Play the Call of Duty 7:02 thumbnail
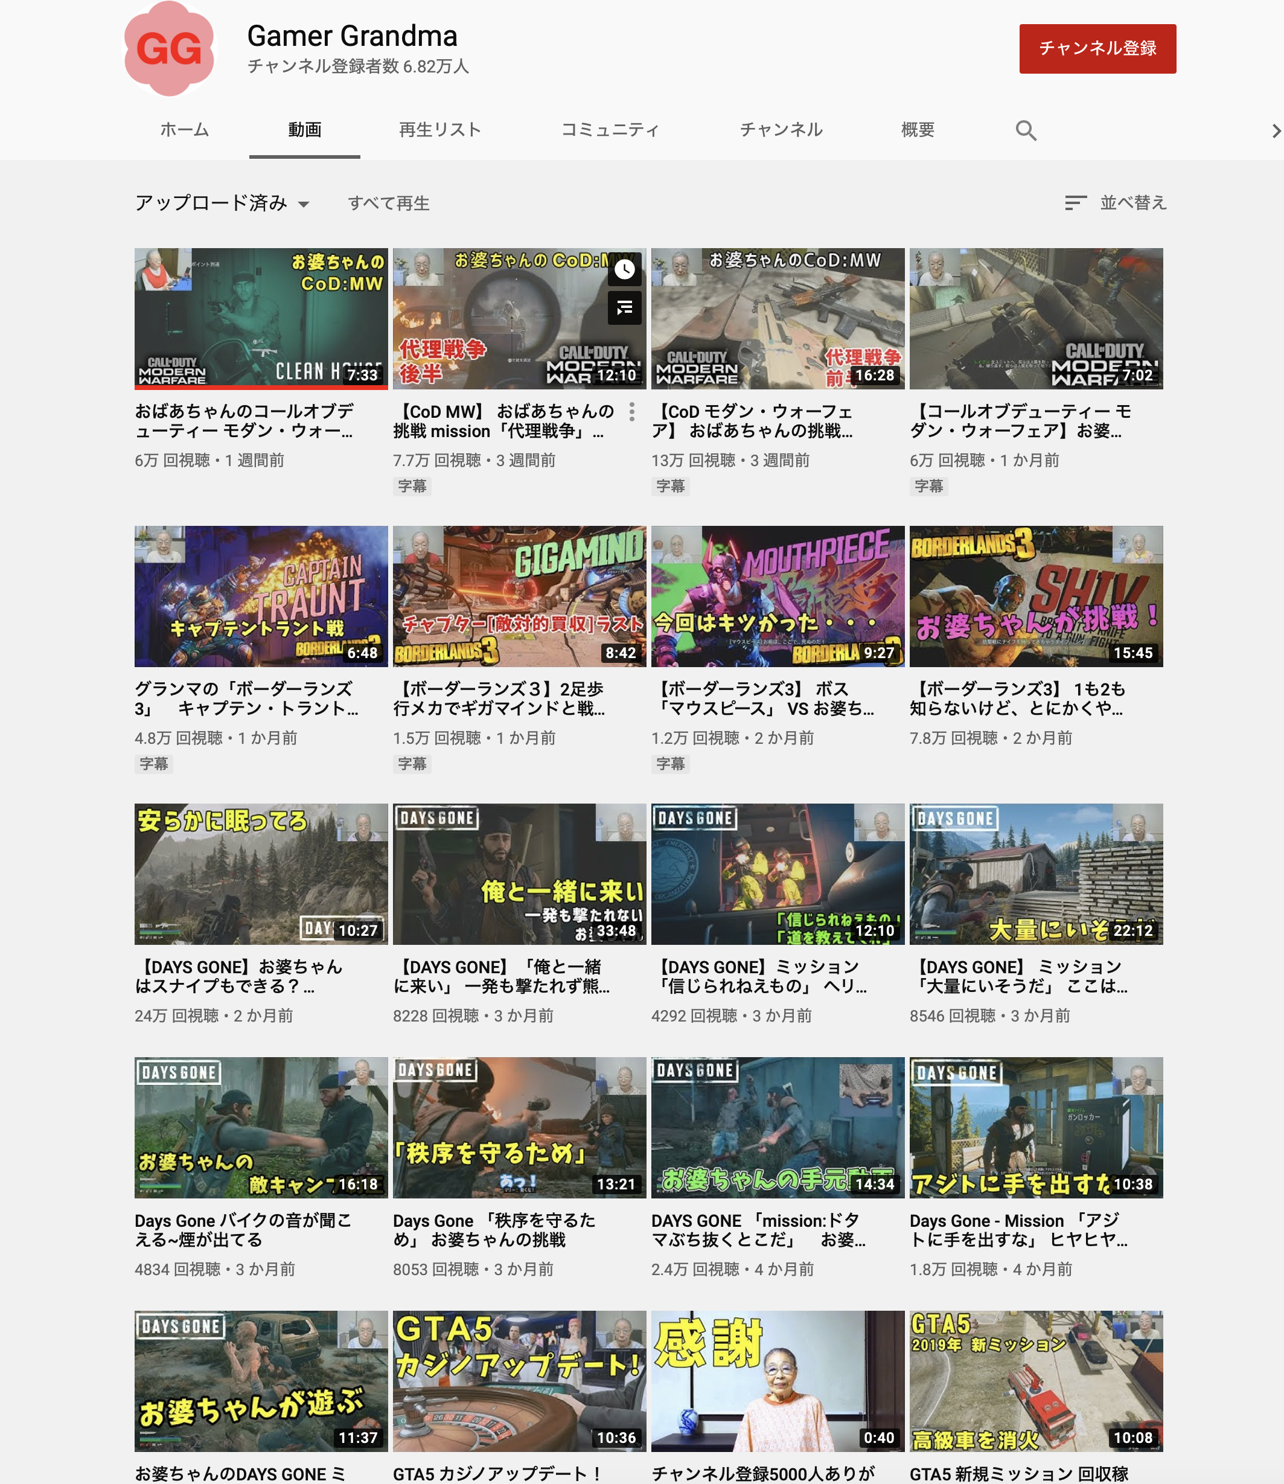 click(1036, 318)
